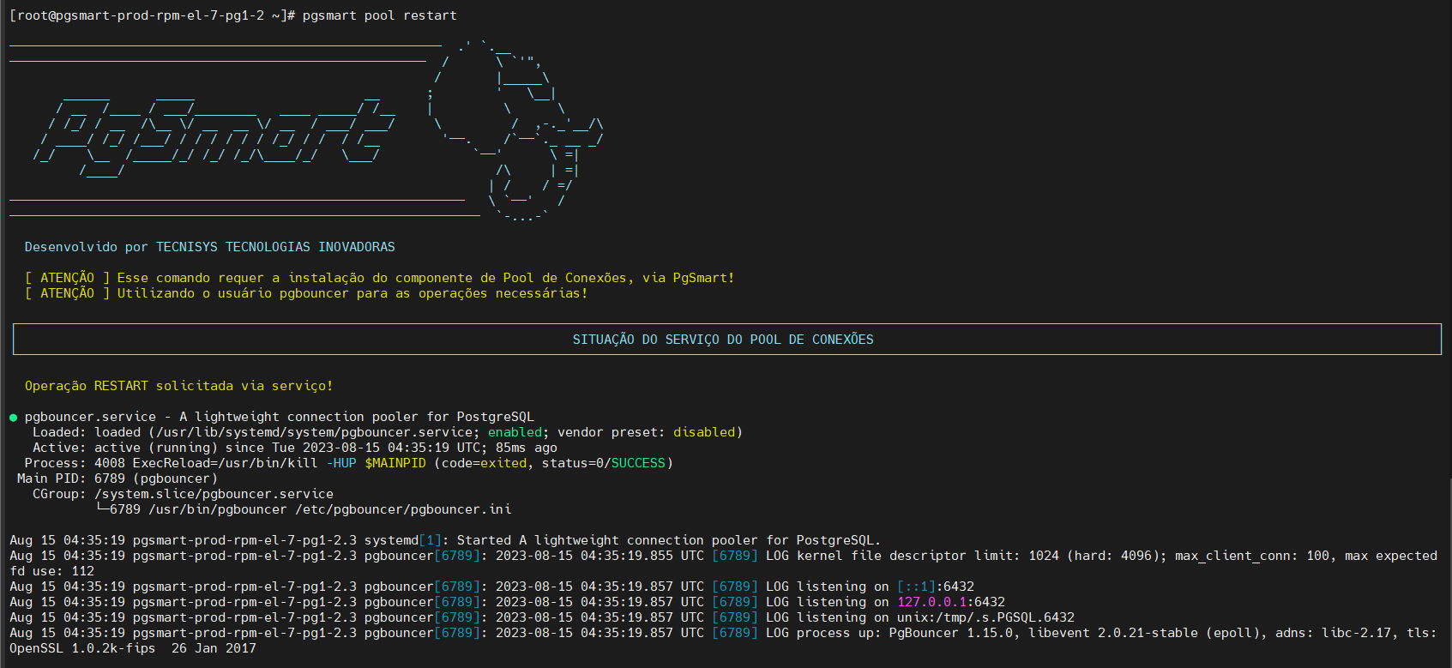
Task: Click 'Main PID: 6789 (pgbouncer)' line
Action: (117, 478)
